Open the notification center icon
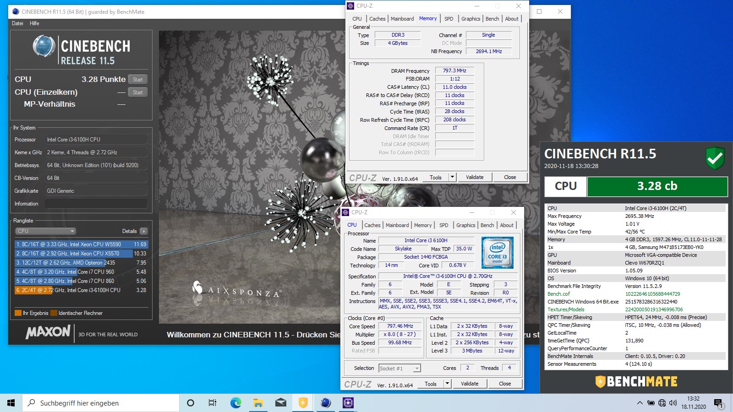The width and height of the screenshot is (733, 412). pyautogui.click(x=718, y=403)
